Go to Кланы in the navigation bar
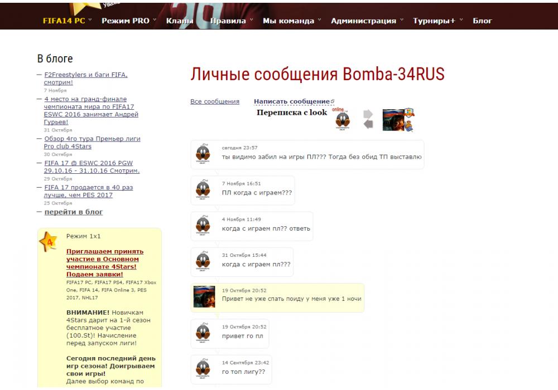The width and height of the screenshot is (558, 390). (179, 21)
